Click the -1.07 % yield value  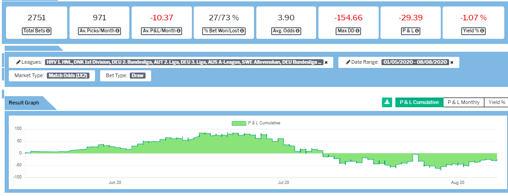(473, 18)
